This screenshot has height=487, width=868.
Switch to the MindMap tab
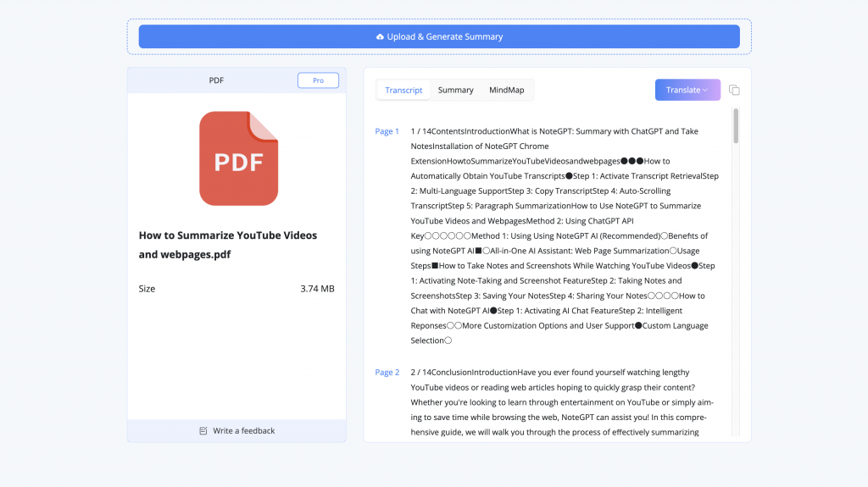pos(506,91)
